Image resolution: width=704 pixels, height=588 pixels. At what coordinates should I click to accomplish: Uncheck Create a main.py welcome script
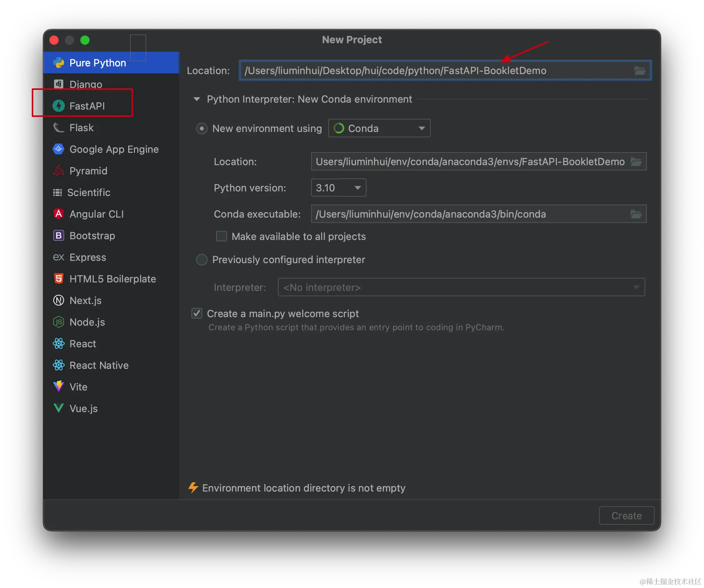[197, 313]
